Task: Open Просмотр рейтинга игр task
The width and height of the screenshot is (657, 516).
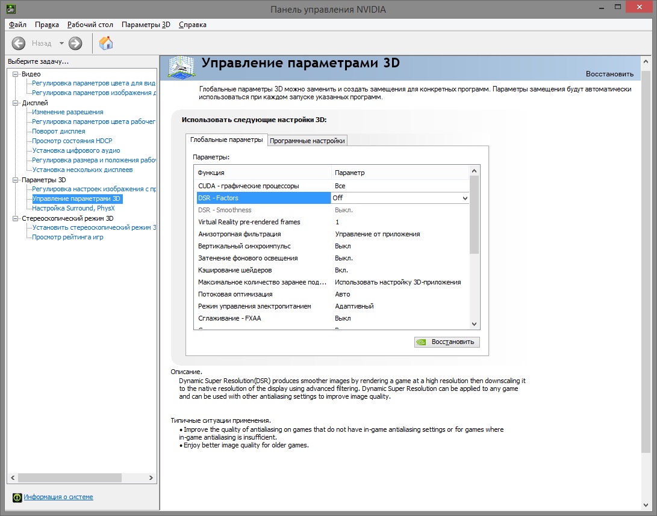Action: (67, 238)
